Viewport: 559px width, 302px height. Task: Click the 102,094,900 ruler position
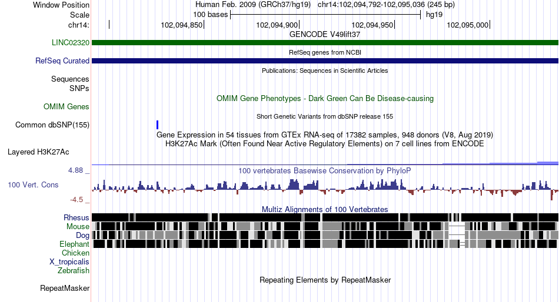click(x=277, y=25)
